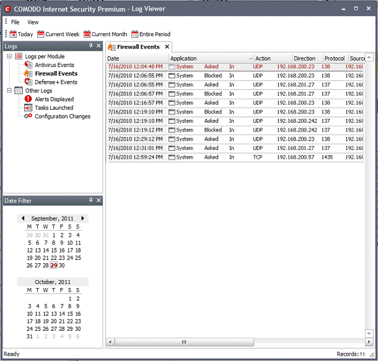
Task: Select the 12:19:12 PM Blocked log row
Action: (x=235, y=130)
